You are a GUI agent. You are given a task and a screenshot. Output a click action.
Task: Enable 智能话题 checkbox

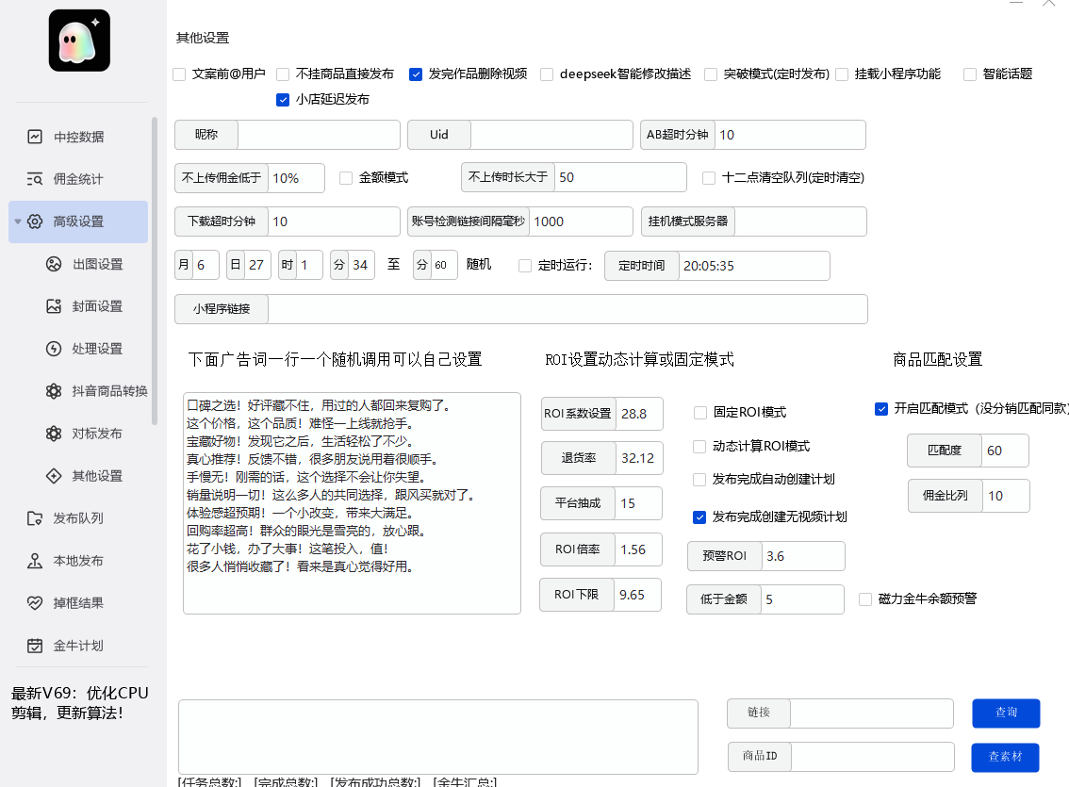coord(970,74)
